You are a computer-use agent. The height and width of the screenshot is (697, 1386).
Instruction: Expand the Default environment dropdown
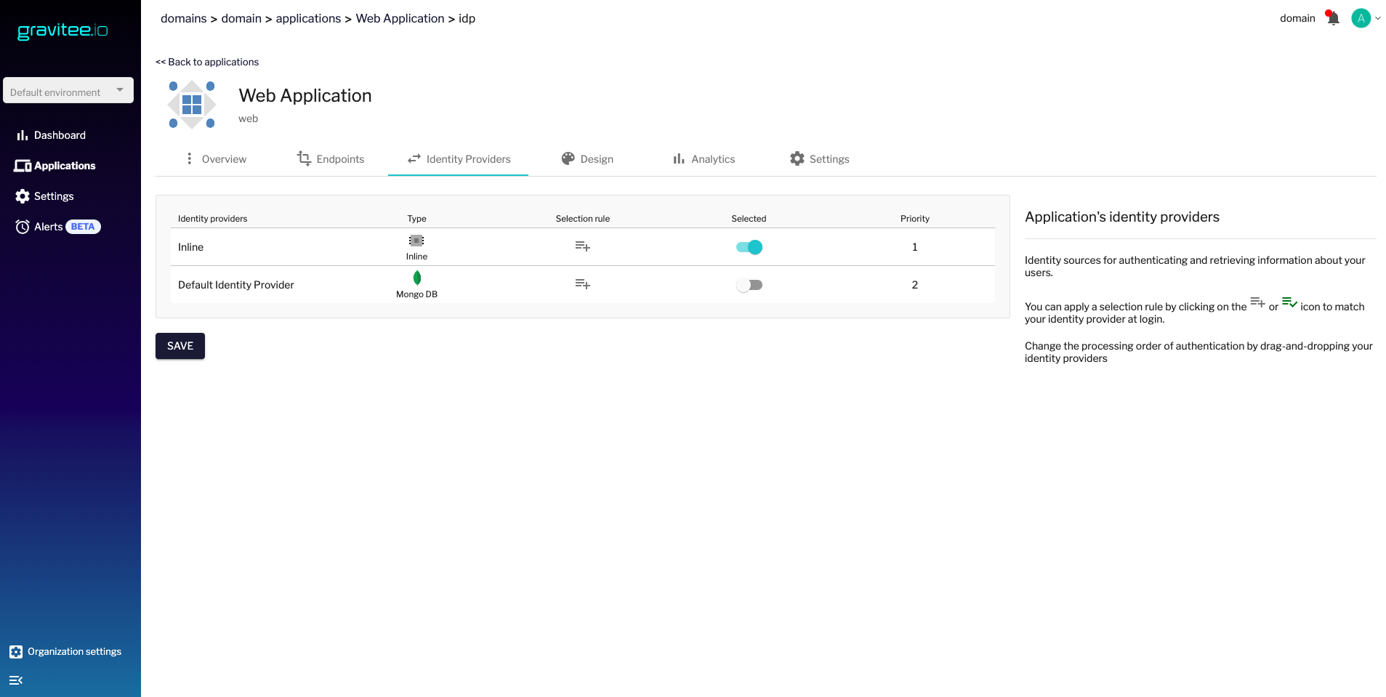(x=68, y=91)
